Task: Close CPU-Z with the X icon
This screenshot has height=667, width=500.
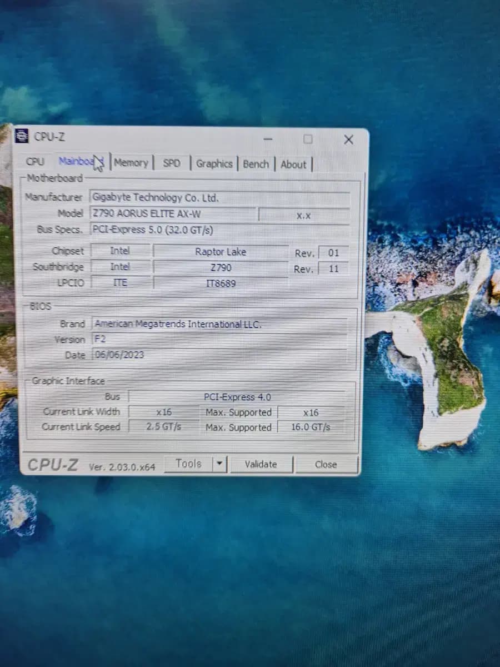Action: point(348,140)
